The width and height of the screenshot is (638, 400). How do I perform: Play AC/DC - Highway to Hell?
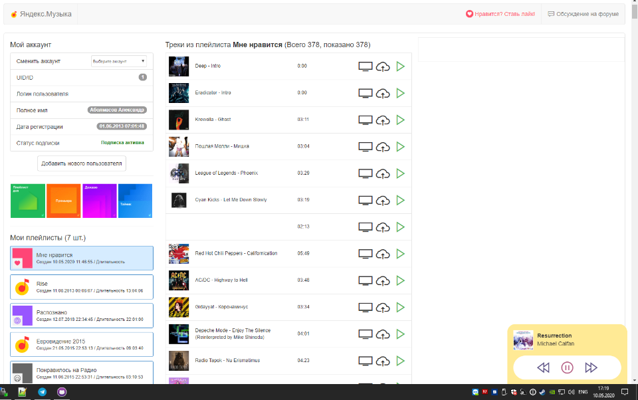(400, 281)
